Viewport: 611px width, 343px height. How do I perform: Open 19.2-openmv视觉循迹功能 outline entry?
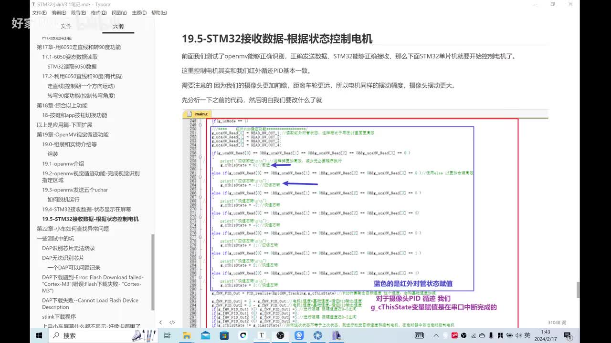pyautogui.click(x=91, y=177)
